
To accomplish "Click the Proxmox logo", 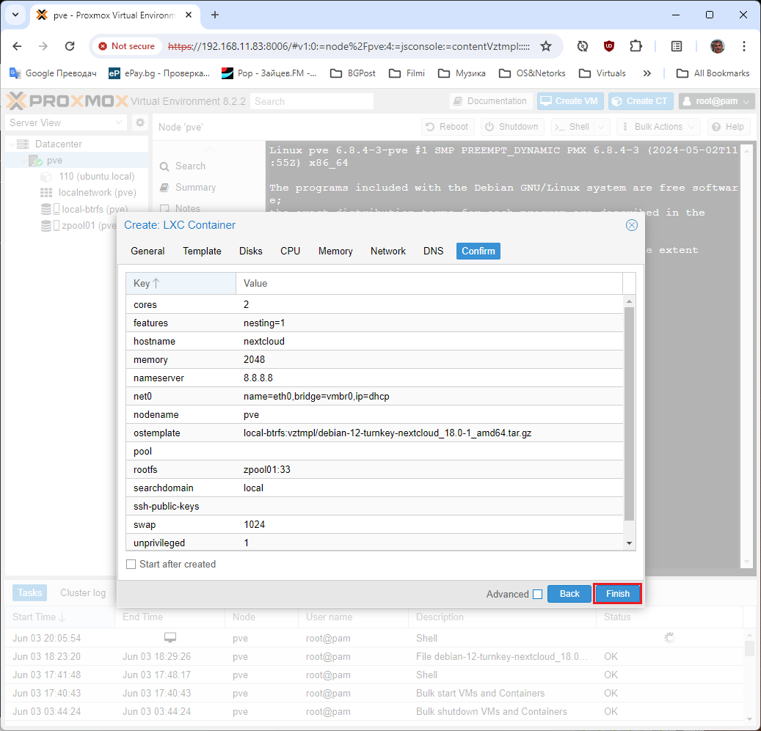I will (x=68, y=101).
